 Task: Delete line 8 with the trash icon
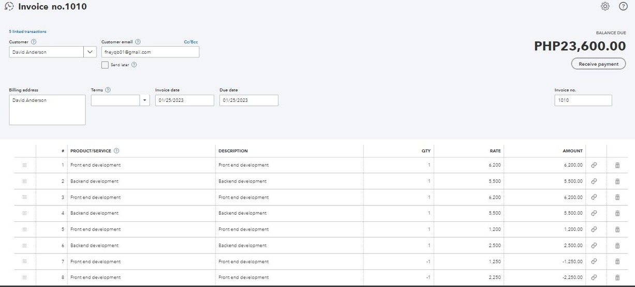point(617,278)
